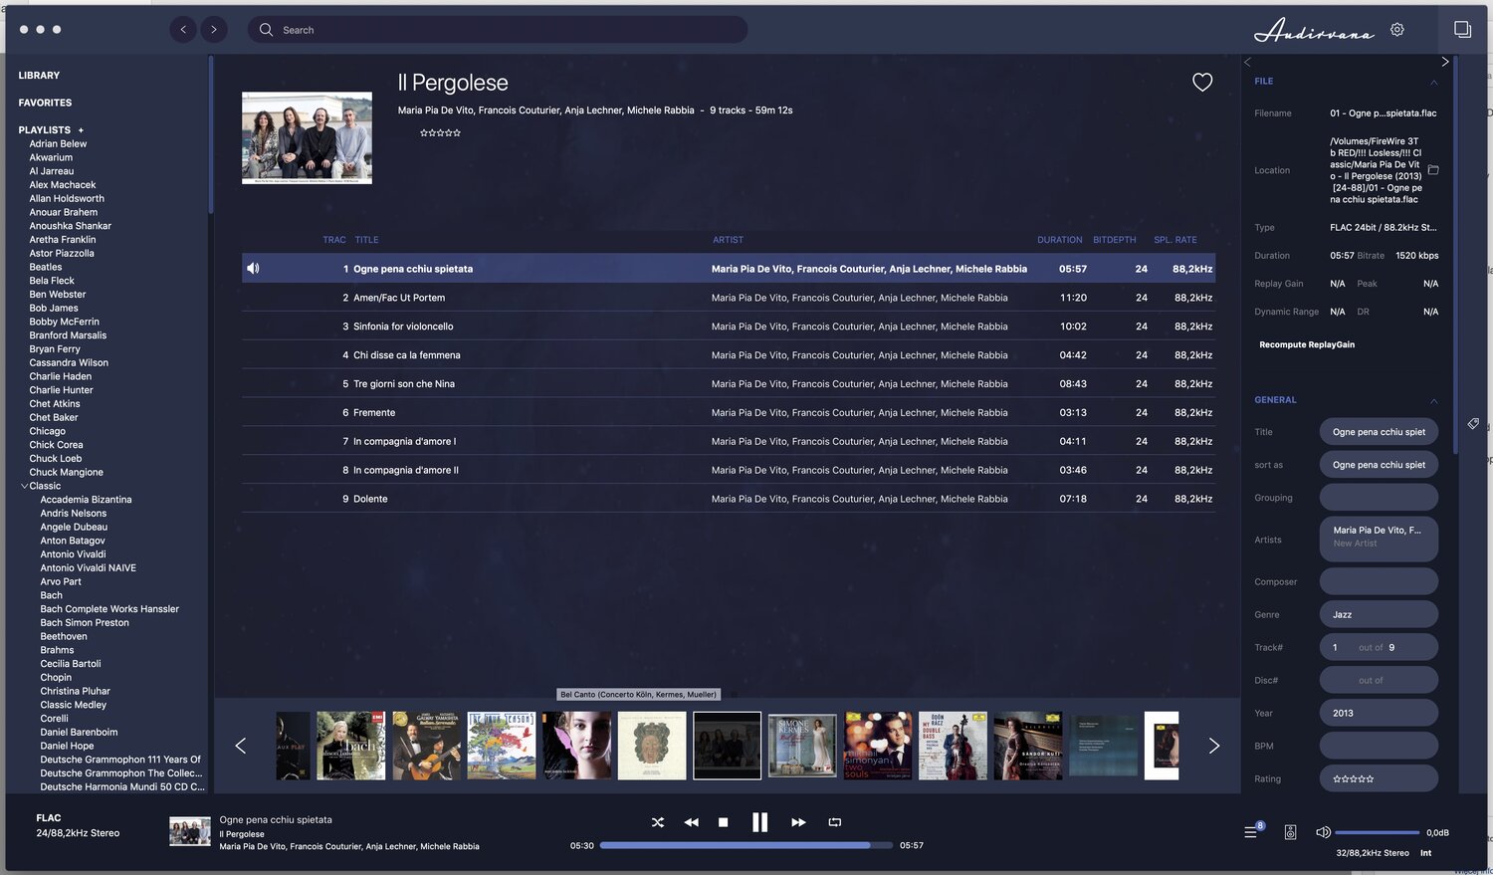Skip to the previous track
1493x875 pixels.
(691, 822)
